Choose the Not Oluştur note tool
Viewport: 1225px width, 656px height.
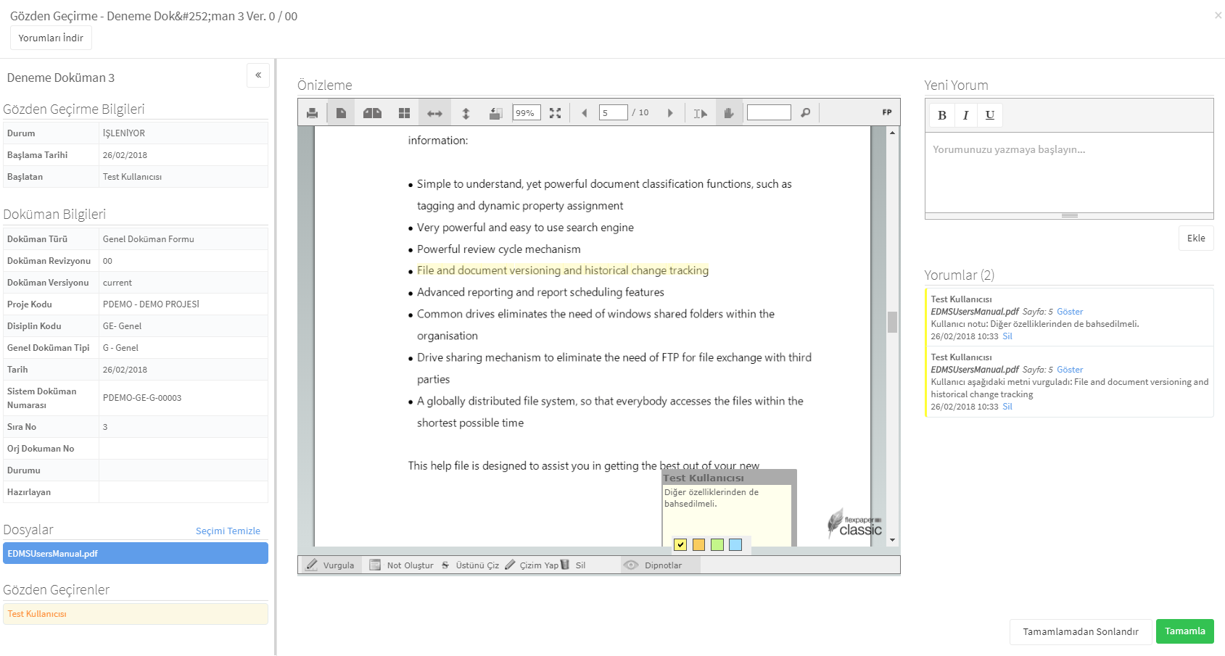pos(401,565)
